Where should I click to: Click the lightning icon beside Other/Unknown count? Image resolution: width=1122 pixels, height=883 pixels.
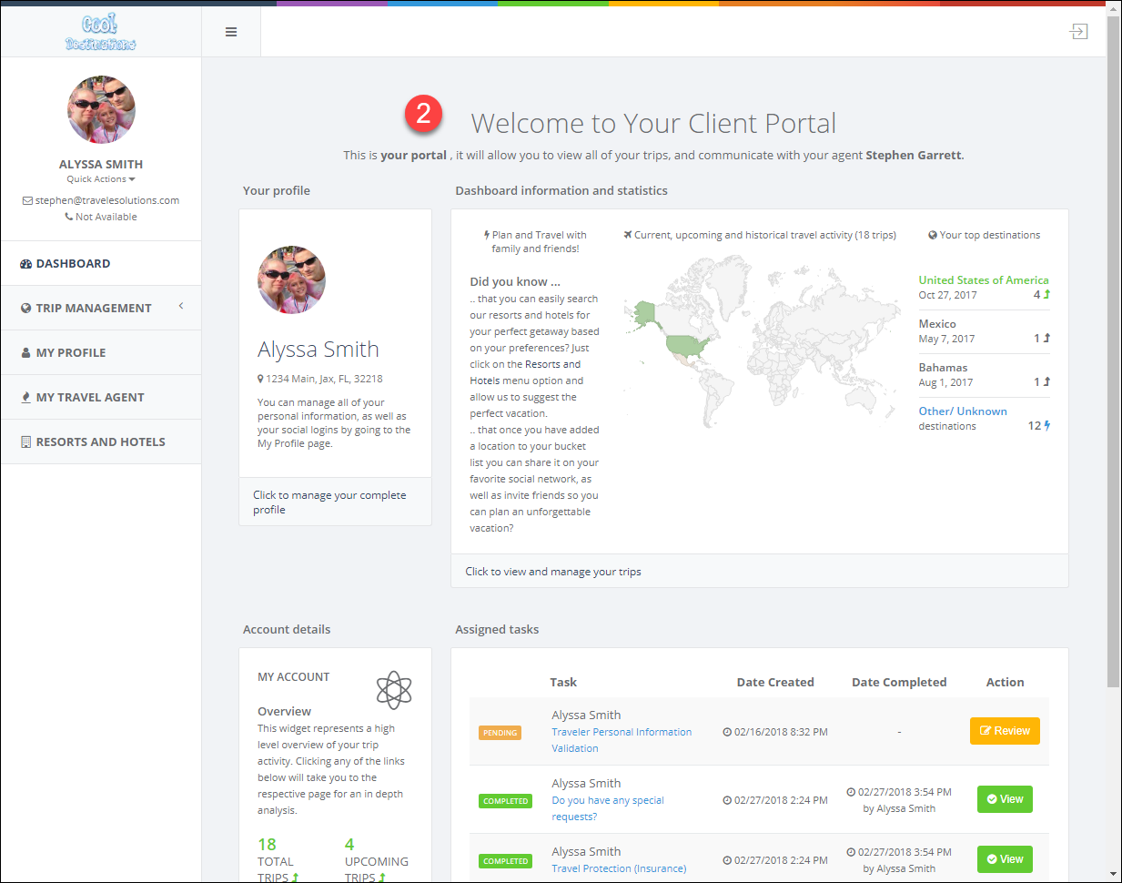[x=1047, y=425]
